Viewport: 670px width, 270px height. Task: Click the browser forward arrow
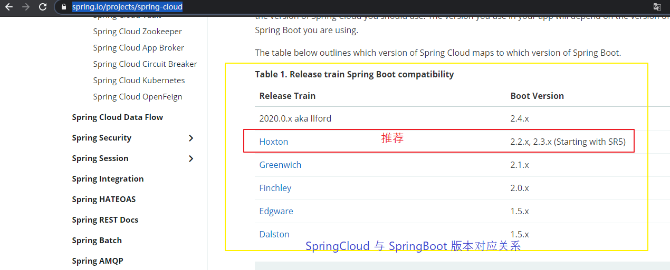(x=26, y=7)
